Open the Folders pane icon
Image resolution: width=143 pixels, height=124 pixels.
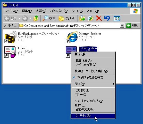click(x=61, y=18)
